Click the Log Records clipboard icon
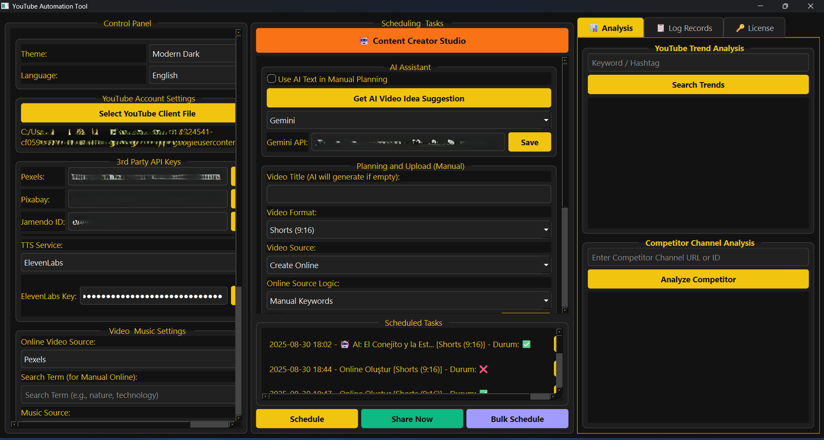824x440 pixels. click(x=661, y=28)
